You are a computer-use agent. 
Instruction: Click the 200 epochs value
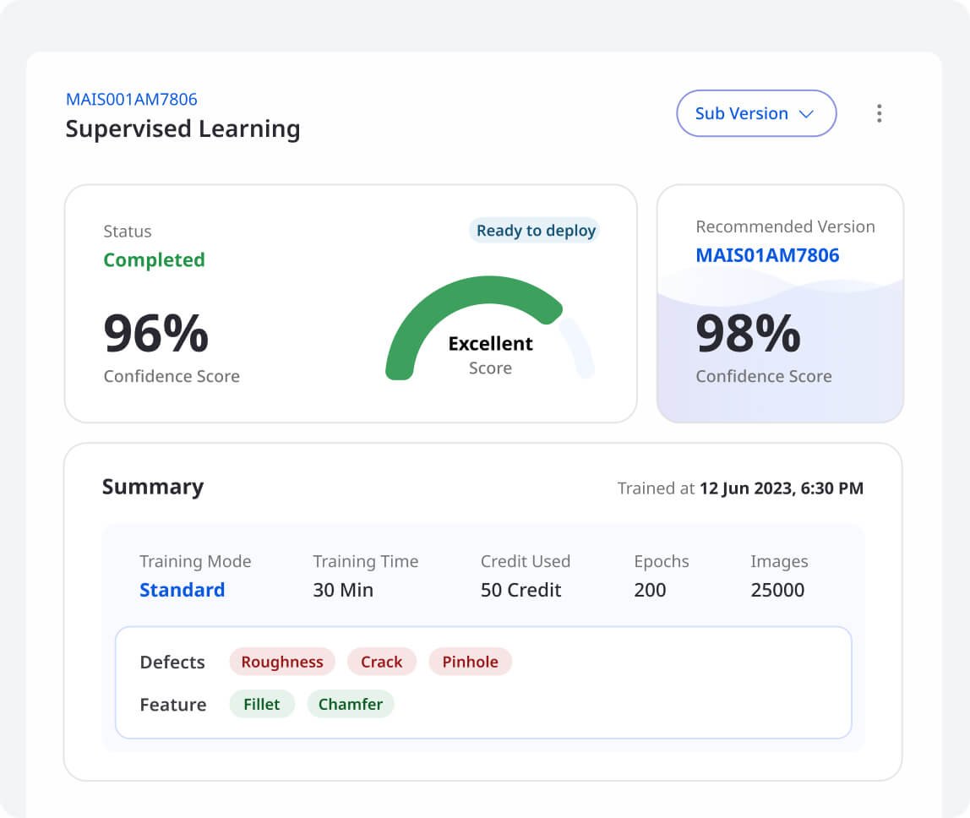tap(650, 590)
